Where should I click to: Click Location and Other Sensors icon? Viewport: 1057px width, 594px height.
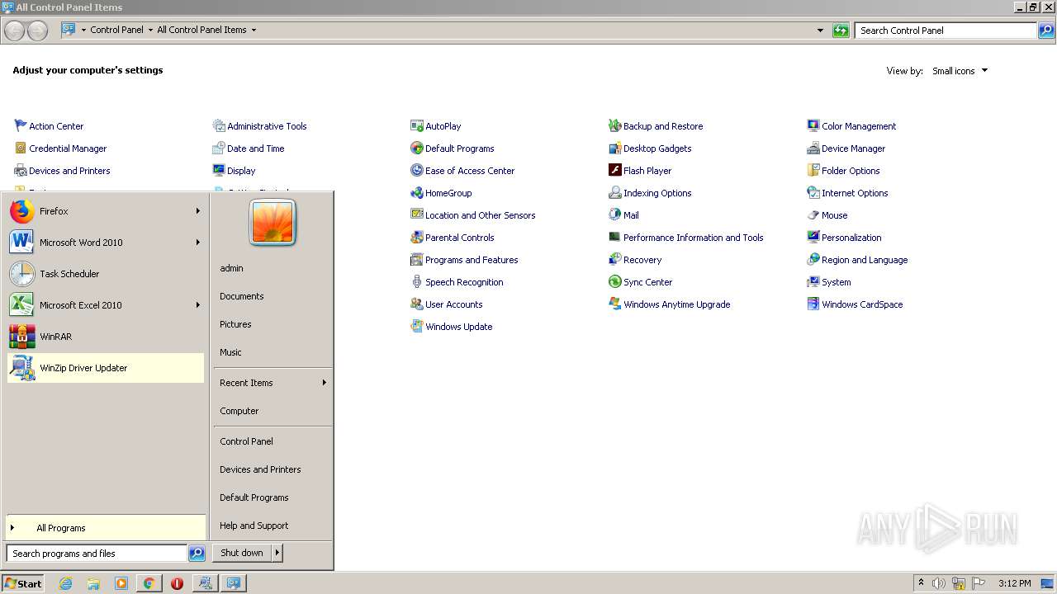[417, 215]
